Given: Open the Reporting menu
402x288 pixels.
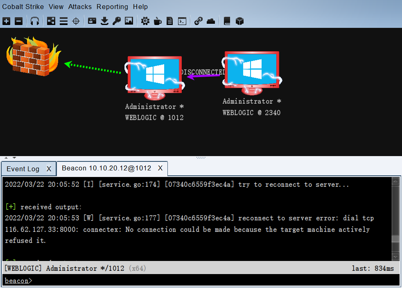Looking at the screenshot, I should (112, 7).
